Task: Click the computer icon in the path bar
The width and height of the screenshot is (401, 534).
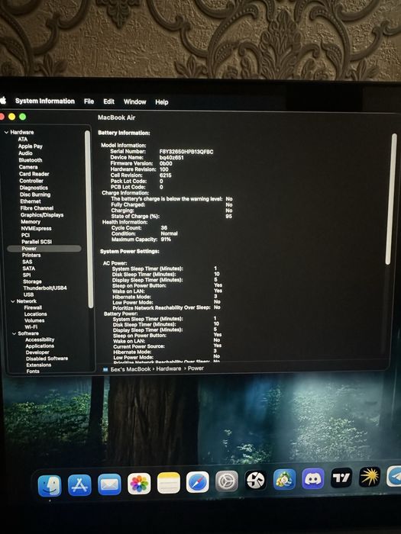Action: pos(105,369)
